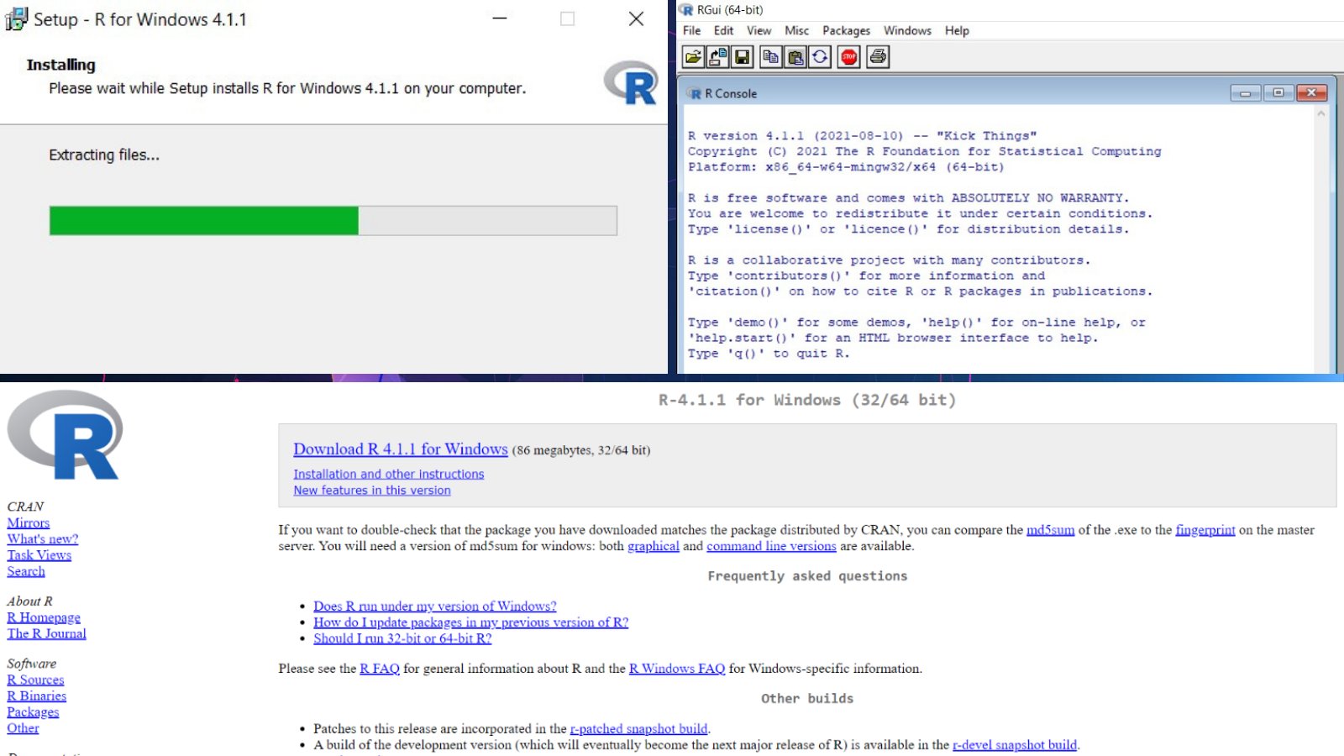Close the R Setup installer window
The image size is (1344, 756).
(x=636, y=18)
